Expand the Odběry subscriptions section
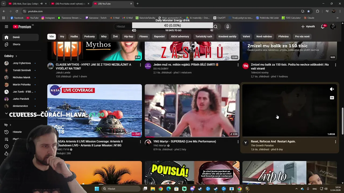Viewport: 344px width, 193px height. (x=11, y=56)
